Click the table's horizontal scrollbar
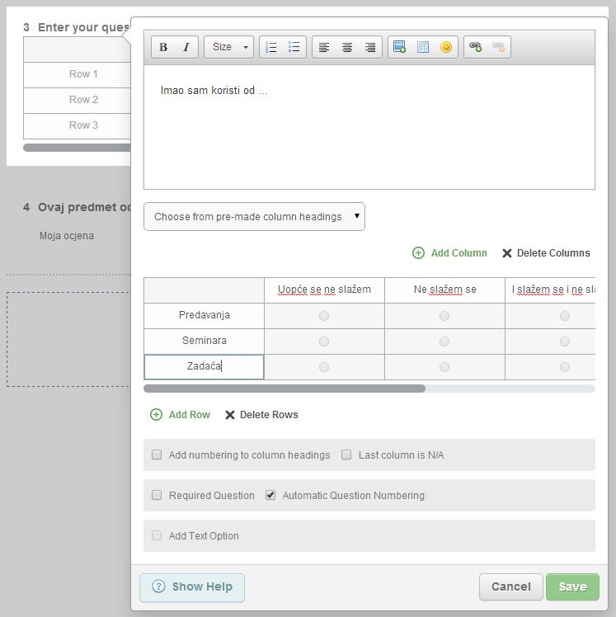This screenshot has height=617, width=616. click(x=284, y=389)
